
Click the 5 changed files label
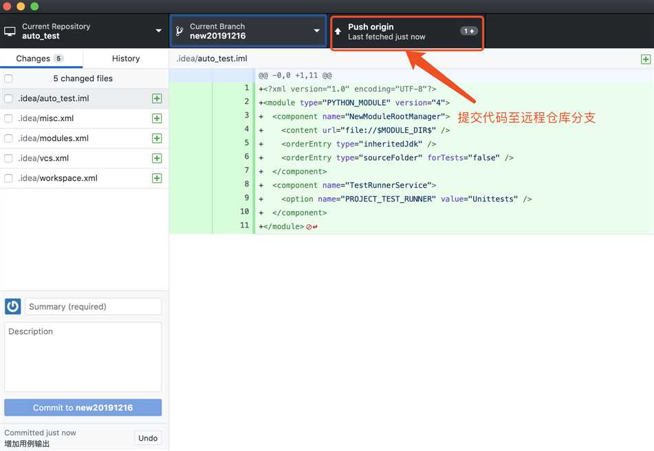tap(83, 78)
